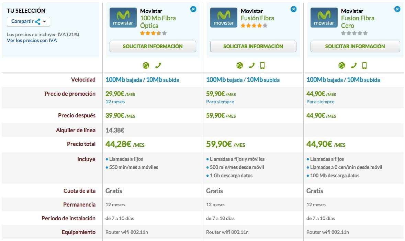This screenshot has width=405, height=241.
Task: Remove Movistar Fusion Fibra Cero from comparison
Action: click(x=397, y=9)
